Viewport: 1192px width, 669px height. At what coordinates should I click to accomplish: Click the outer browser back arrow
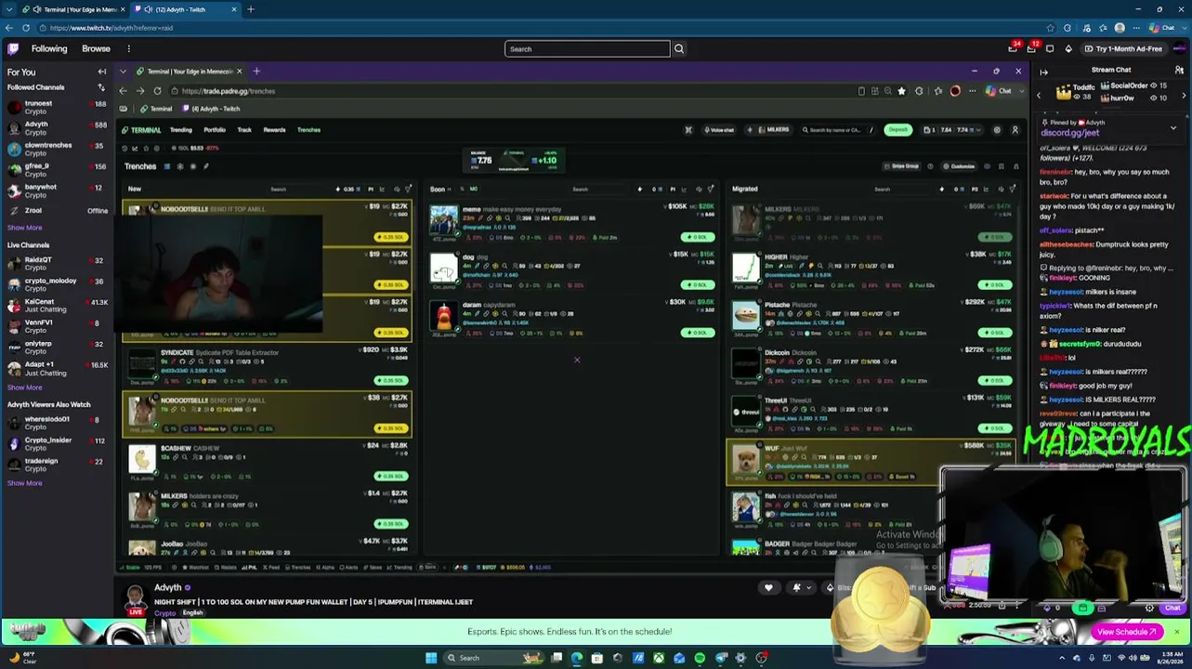point(9,28)
